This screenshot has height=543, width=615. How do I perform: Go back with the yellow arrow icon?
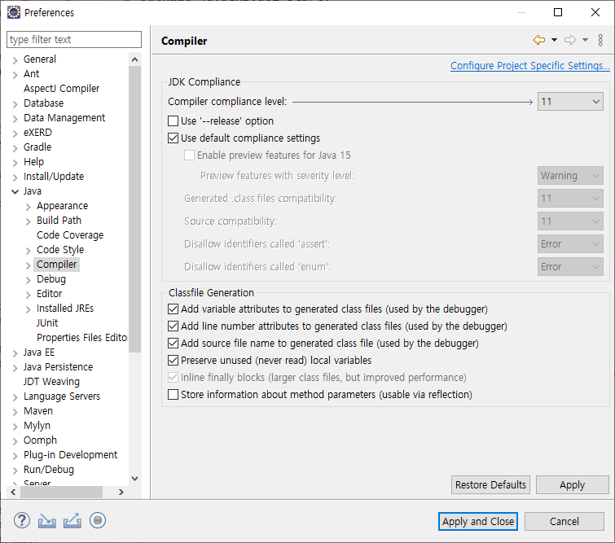point(539,40)
